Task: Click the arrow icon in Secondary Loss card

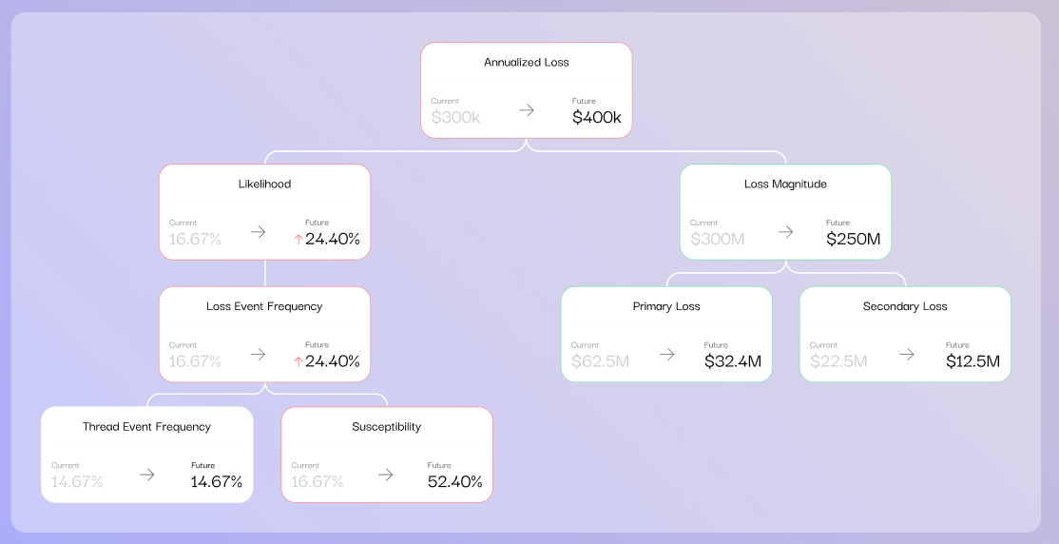Action: [907, 354]
